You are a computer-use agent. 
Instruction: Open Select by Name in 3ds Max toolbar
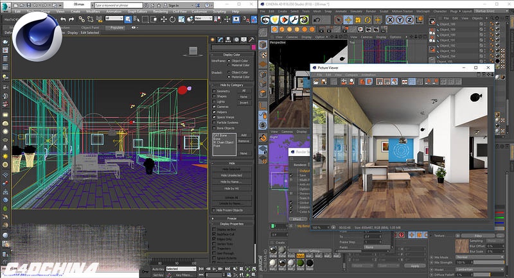point(137,20)
